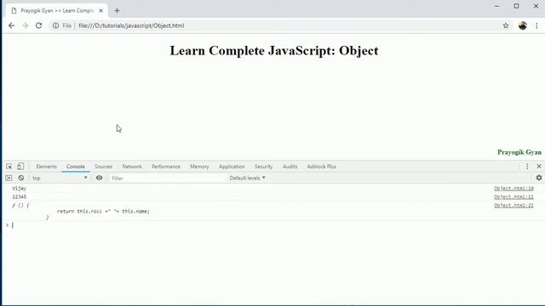Switch to the Performance tab
This screenshot has width=545, height=306.
[166, 167]
